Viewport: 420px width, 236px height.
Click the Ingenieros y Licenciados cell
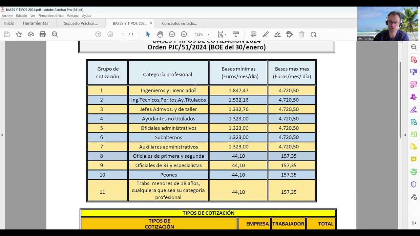tap(168, 90)
